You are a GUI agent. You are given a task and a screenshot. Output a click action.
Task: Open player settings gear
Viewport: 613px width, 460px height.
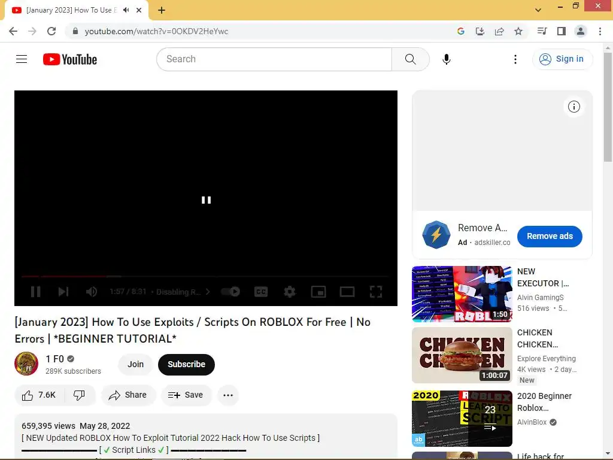click(x=289, y=292)
